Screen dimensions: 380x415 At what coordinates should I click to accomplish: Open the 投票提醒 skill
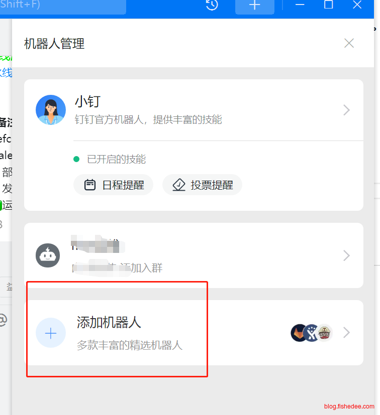tap(202, 185)
